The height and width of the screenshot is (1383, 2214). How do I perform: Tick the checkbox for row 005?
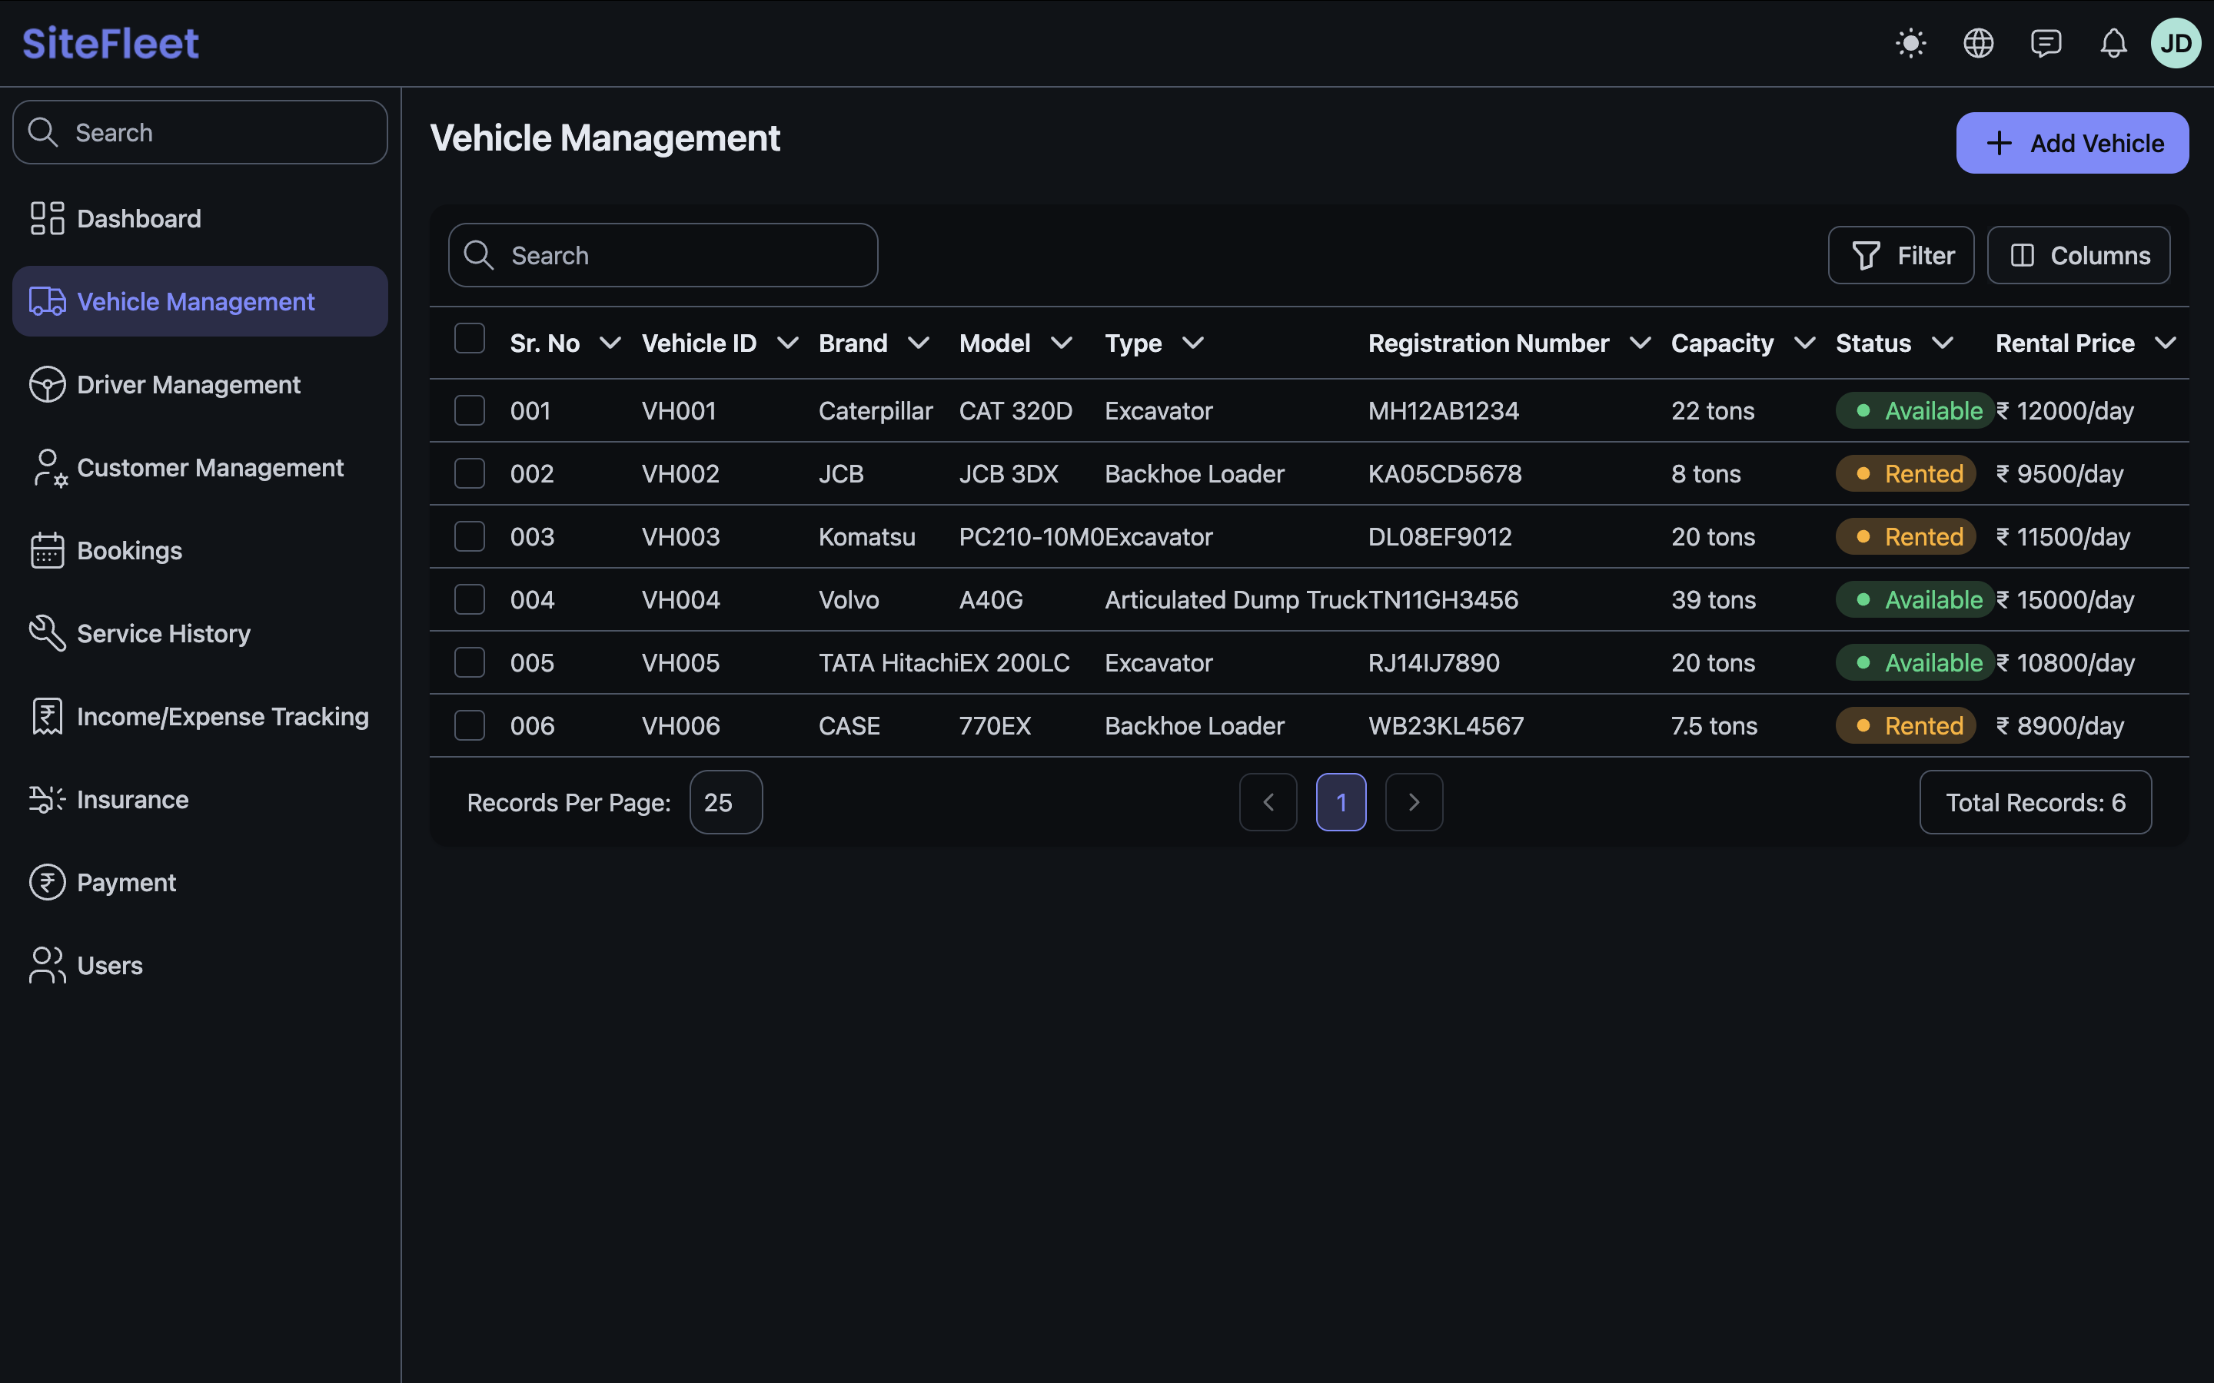point(470,662)
